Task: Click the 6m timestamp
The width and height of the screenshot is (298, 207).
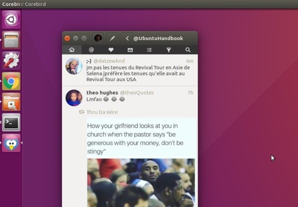Action: click(190, 61)
